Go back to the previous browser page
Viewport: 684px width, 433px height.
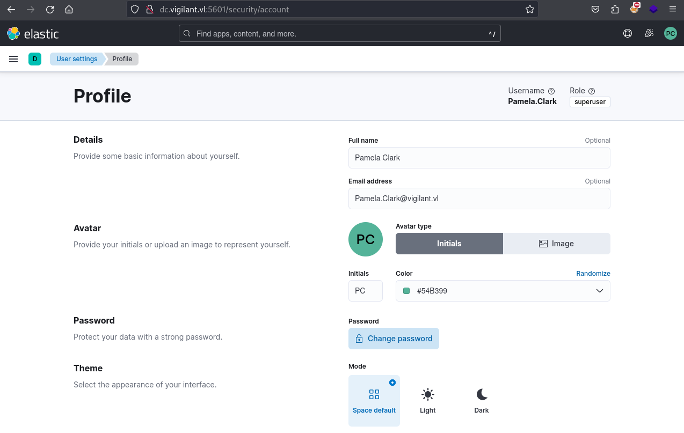tap(11, 9)
